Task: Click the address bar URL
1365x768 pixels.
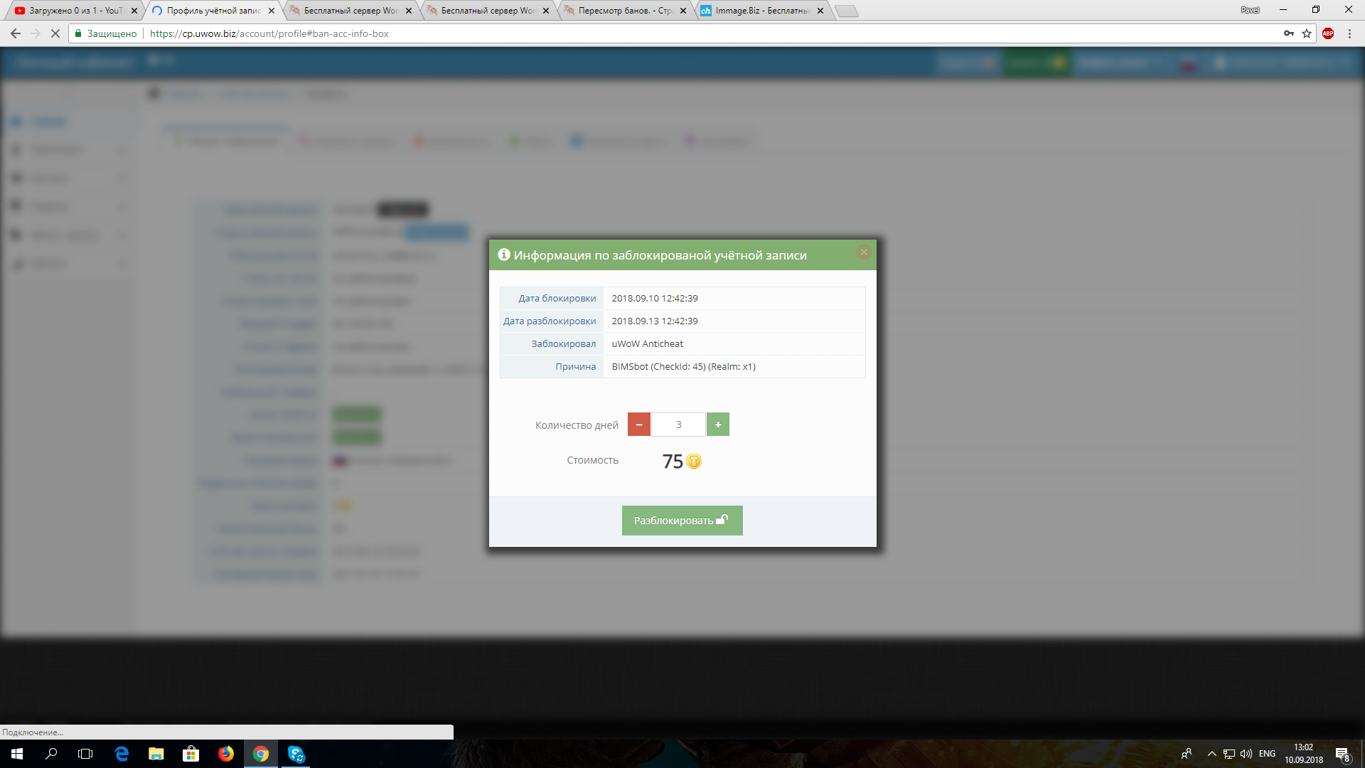Action: point(269,33)
